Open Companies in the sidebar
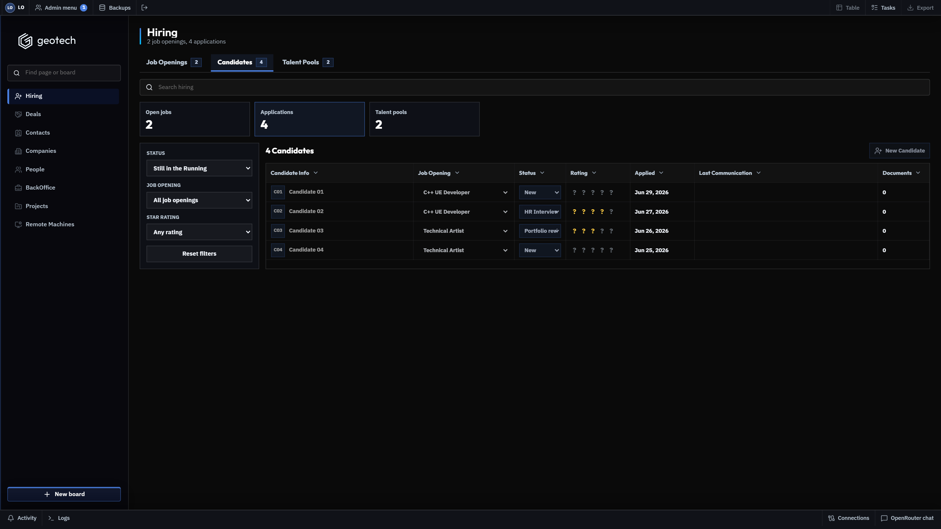Screen dimensions: 941x529 [63, 151]
